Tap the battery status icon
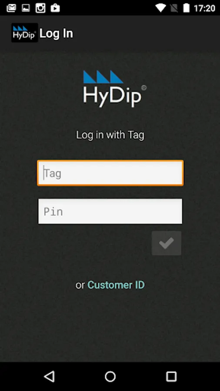 [187, 8]
